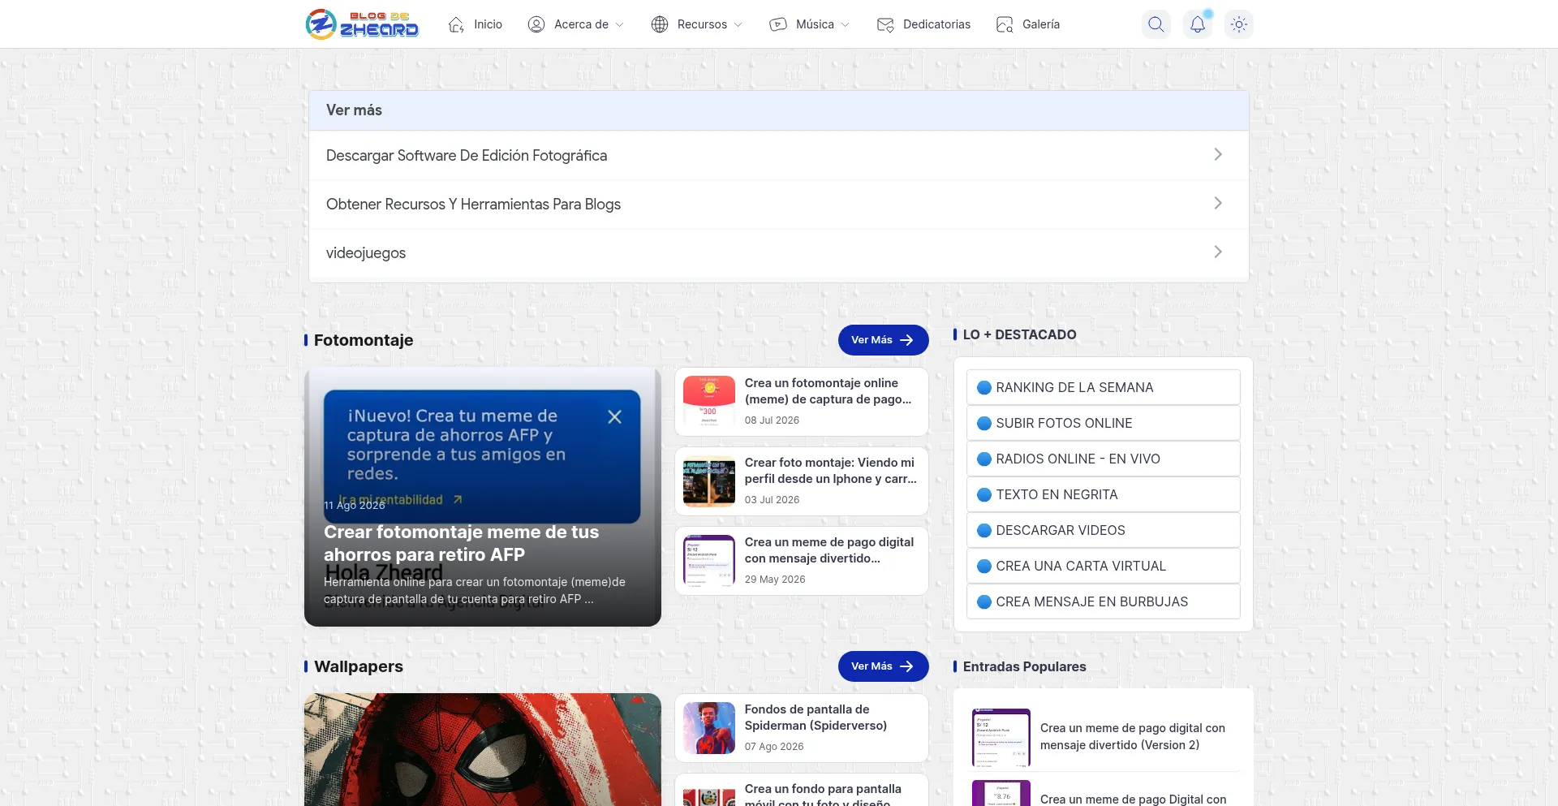This screenshot has height=806, width=1558.
Task: Open Crea un meme de pago digital post
Action: [829, 550]
